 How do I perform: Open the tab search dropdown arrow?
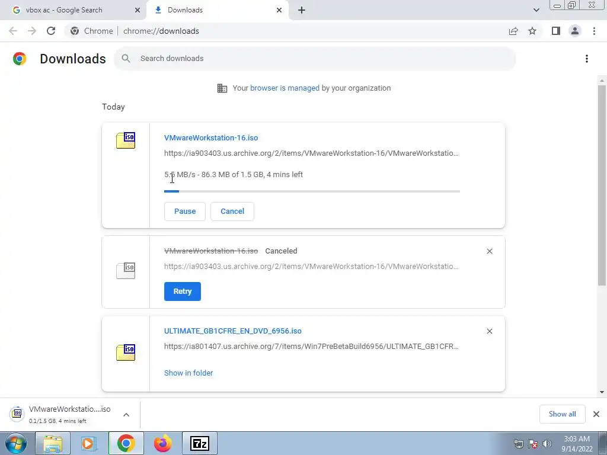536,10
